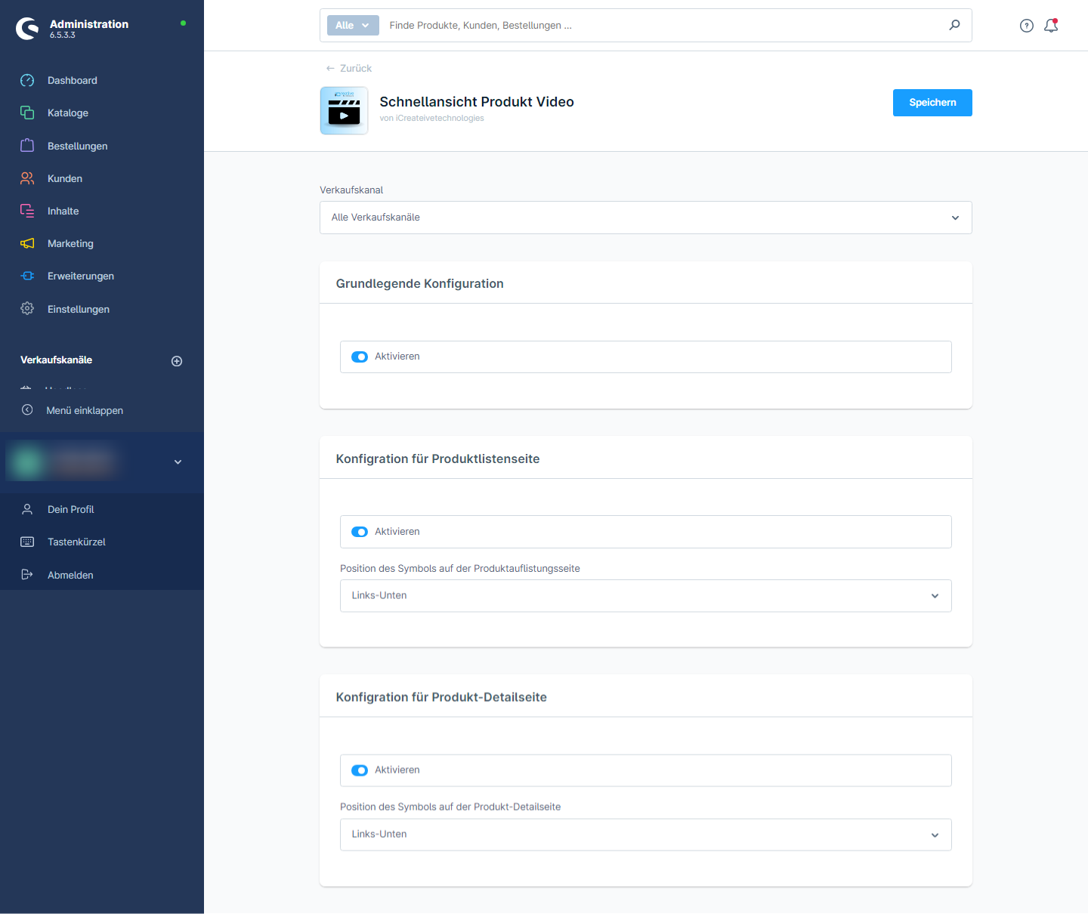Screen dimensions: 1088x914
Task: Open the notifications bell icon
Action: click(1051, 26)
